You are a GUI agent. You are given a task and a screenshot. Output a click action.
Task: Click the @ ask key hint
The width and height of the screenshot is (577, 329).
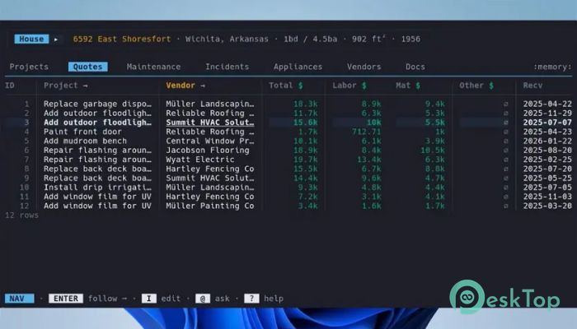tap(213, 299)
